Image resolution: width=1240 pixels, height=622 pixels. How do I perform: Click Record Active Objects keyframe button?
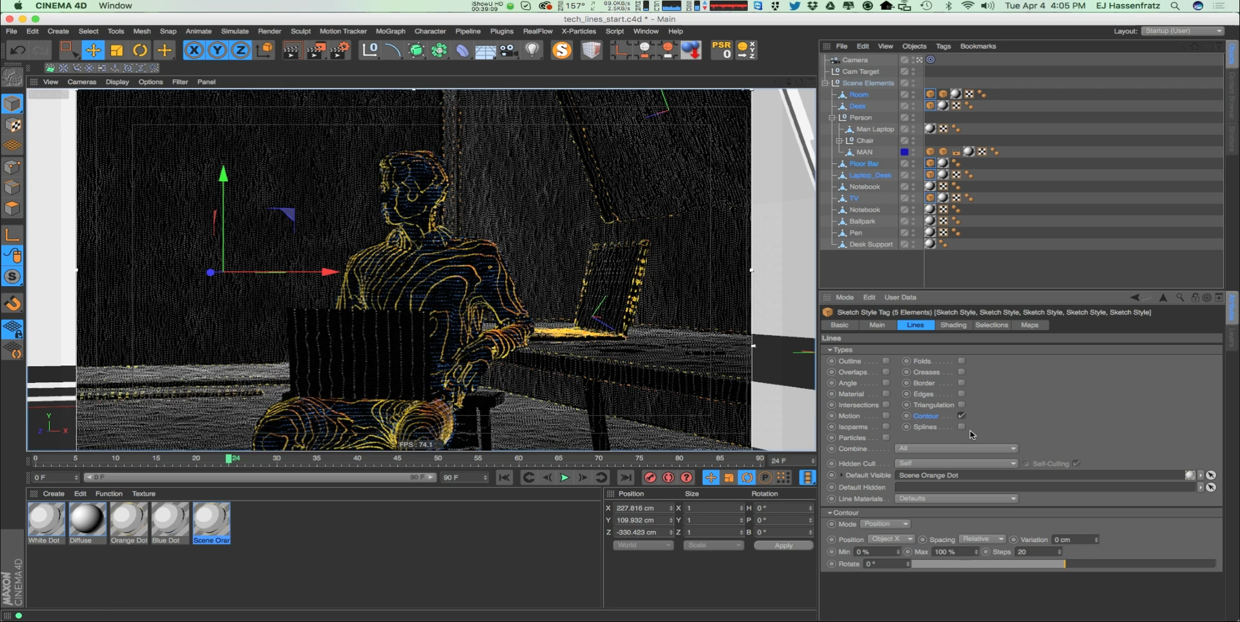[650, 477]
